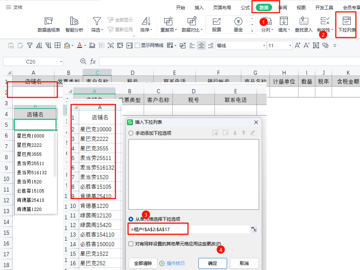Open the 智能分析 smart analysis tool

[x=74, y=25]
